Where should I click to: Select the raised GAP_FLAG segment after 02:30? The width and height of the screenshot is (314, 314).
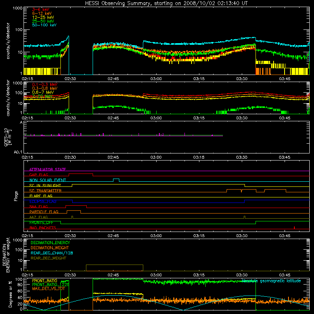coord(81,175)
